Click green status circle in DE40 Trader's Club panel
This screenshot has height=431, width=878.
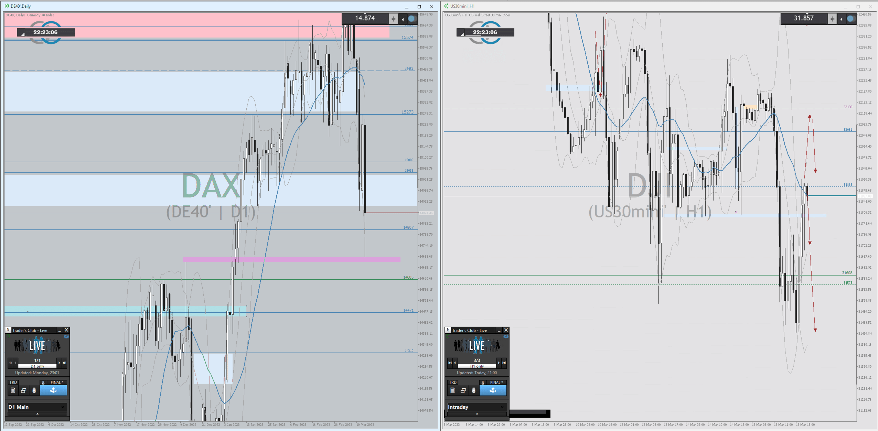click(x=8, y=336)
